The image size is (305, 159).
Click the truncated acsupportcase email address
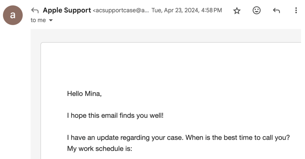(x=121, y=11)
